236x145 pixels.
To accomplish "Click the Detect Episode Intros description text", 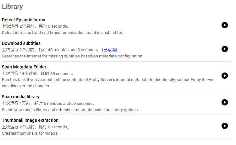I will point(62,32).
